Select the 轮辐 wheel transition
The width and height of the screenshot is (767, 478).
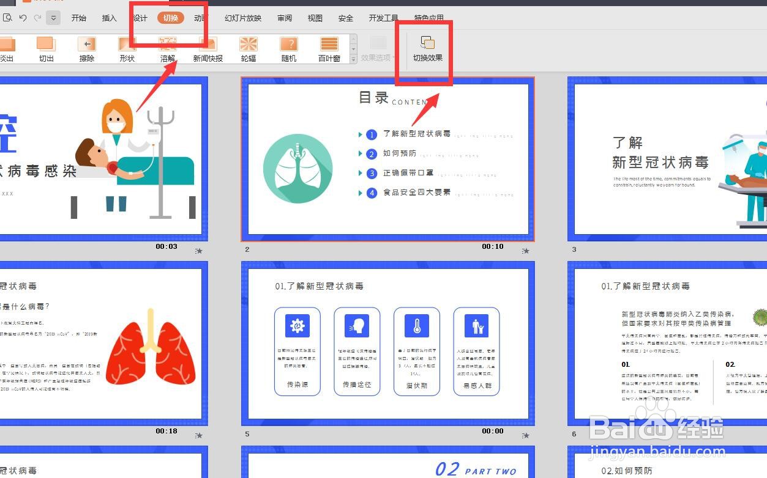click(x=249, y=49)
